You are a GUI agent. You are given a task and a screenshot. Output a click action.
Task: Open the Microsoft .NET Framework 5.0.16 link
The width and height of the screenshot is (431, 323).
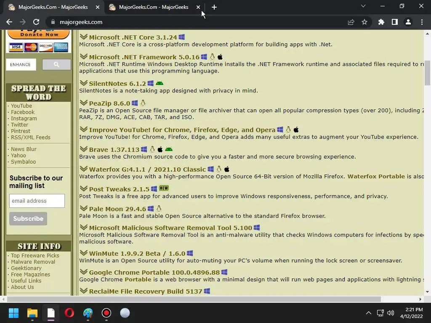[x=144, y=57]
